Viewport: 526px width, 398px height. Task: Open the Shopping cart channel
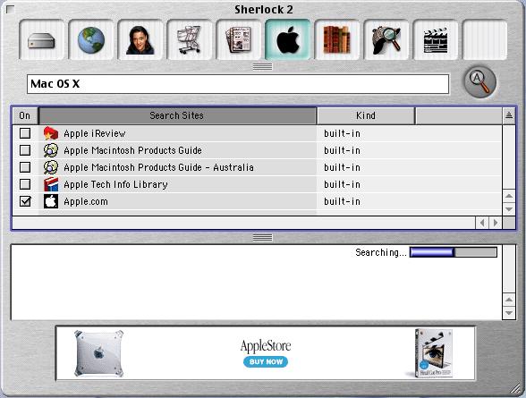pos(190,40)
